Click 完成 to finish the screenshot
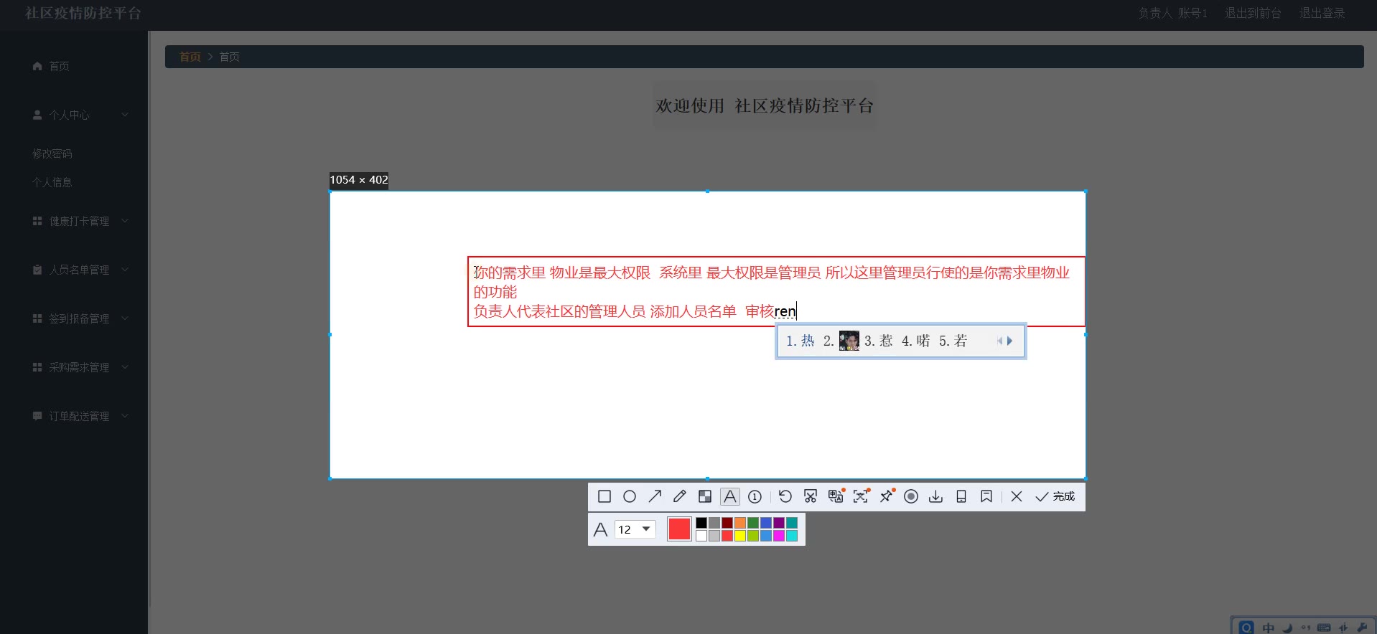 pos(1055,496)
